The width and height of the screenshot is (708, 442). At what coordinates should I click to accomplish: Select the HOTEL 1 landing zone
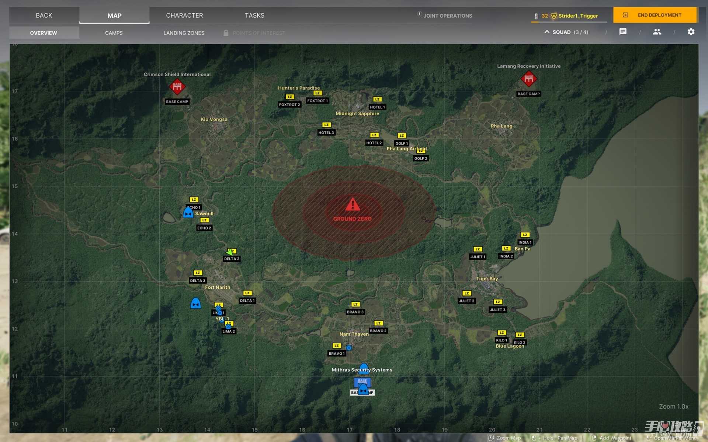tap(377, 104)
